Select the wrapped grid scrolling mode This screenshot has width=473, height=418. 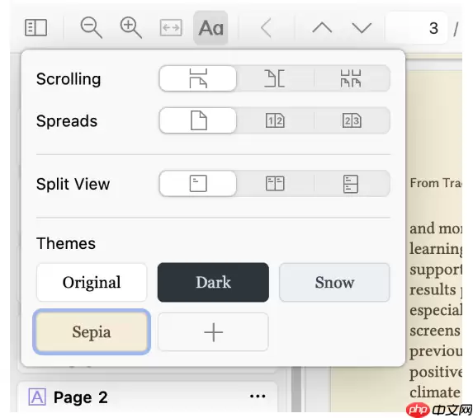[x=351, y=78]
